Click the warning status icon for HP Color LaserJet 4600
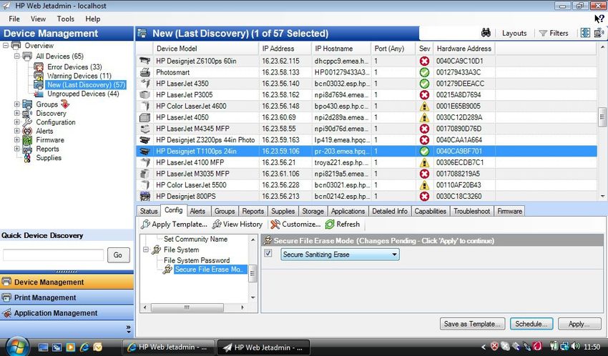 click(x=424, y=106)
